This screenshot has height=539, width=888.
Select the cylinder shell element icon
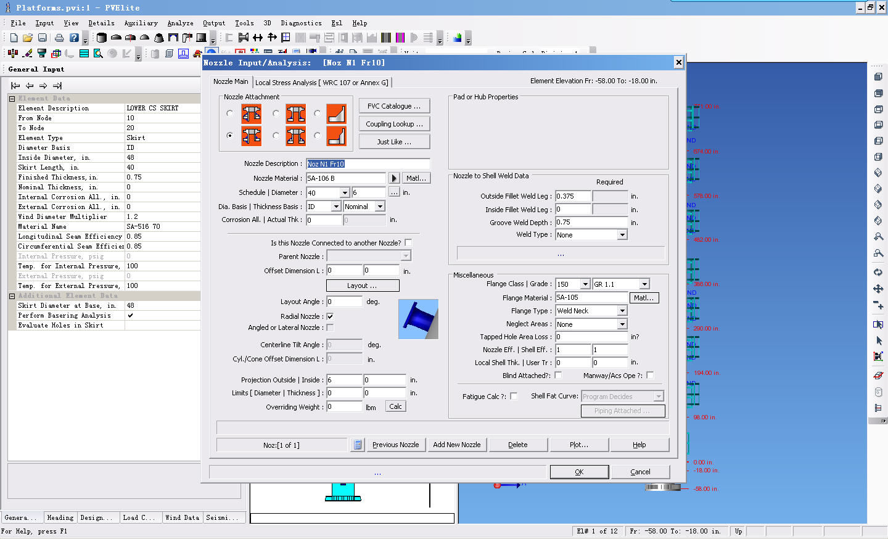click(x=102, y=38)
